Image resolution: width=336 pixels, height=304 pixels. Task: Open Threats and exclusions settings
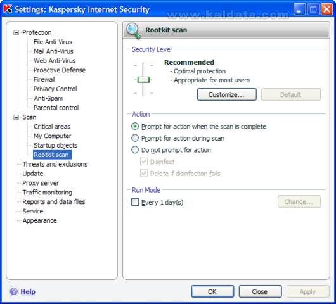click(x=55, y=165)
